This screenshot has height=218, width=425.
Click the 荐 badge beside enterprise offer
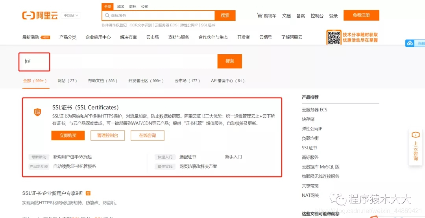pos(88,193)
